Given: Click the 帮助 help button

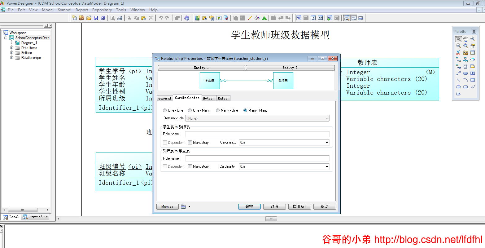Looking at the screenshot, I should point(325,206).
